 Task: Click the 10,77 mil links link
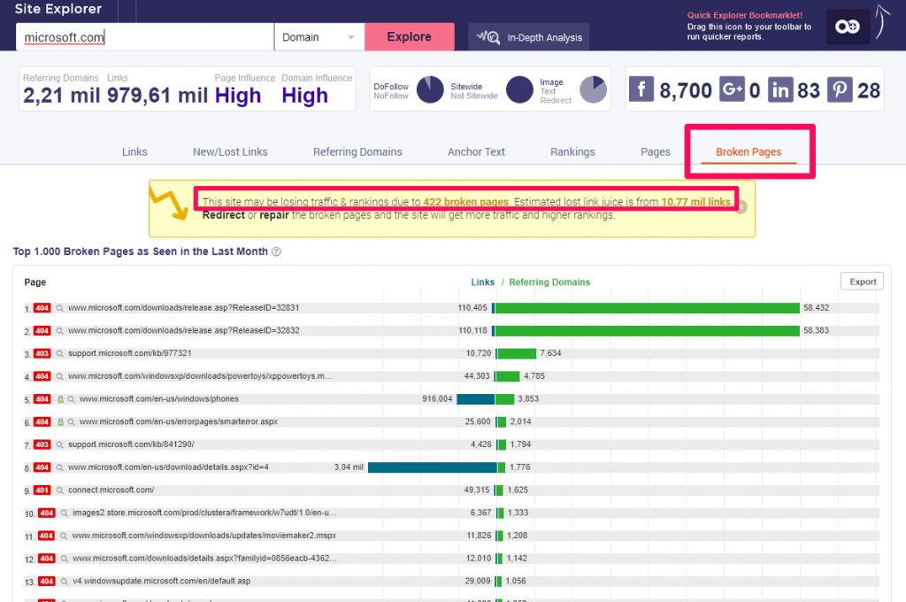coord(695,202)
